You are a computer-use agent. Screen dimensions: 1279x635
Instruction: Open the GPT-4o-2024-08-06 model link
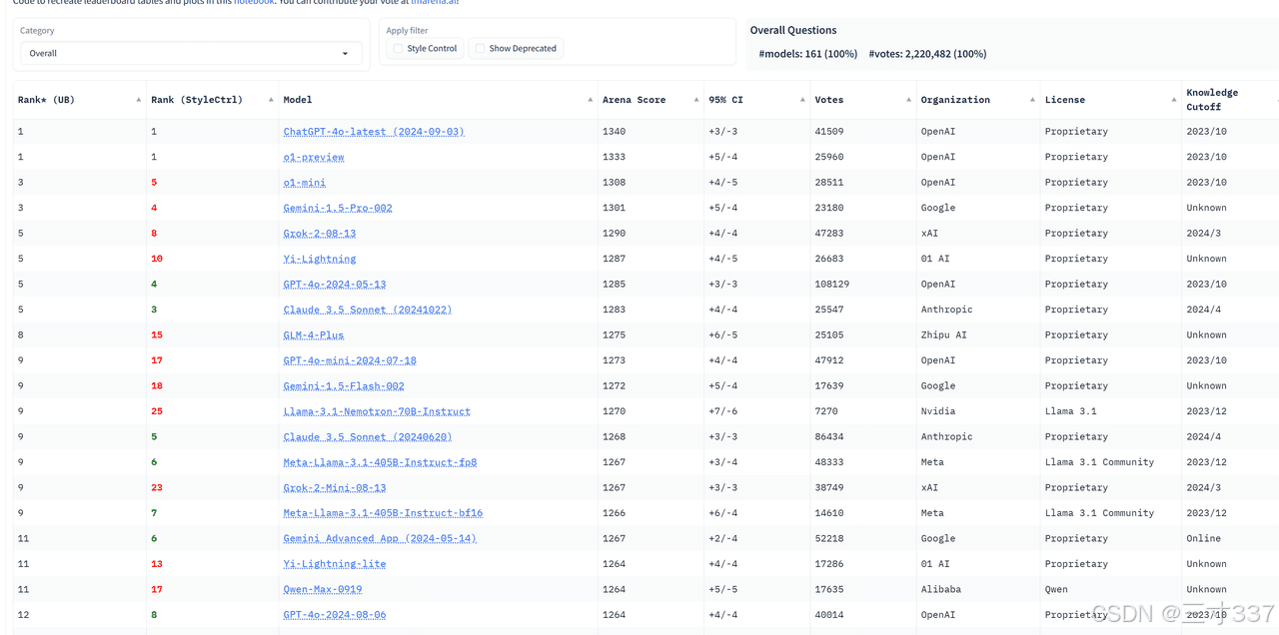coord(335,615)
